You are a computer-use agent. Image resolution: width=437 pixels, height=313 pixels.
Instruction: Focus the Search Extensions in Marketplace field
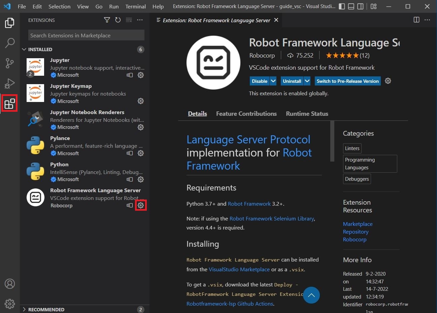click(86, 35)
